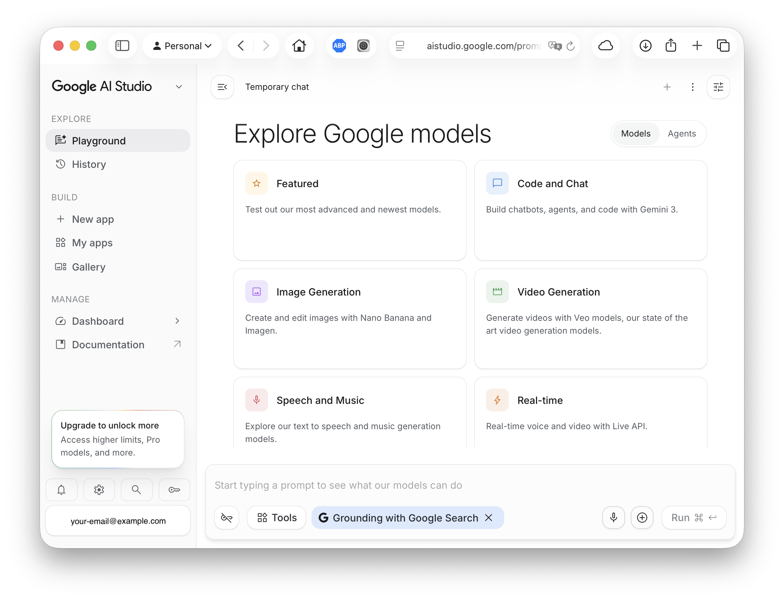Open a new browser tab with plus
Screen dimensions: 784x601
[697, 46]
